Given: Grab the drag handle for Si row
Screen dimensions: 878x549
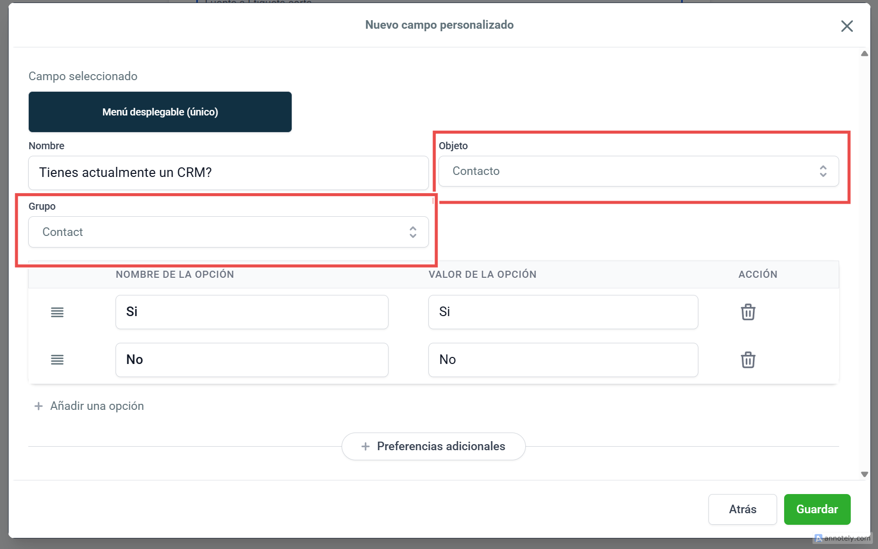Looking at the screenshot, I should (57, 313).
